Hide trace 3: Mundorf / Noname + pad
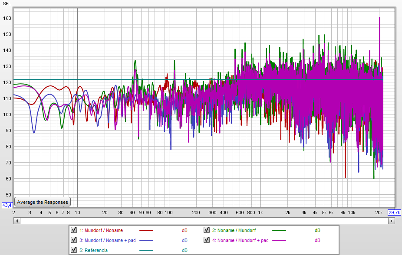 point(74,240)
